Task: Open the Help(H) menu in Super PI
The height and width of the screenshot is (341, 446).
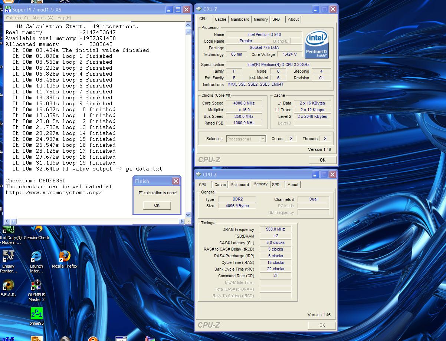Action: click(x=64, y=18)
